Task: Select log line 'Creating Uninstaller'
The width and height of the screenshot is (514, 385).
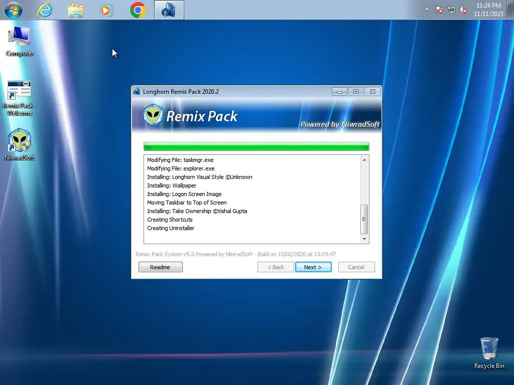Action: click(x=171, y=228)
